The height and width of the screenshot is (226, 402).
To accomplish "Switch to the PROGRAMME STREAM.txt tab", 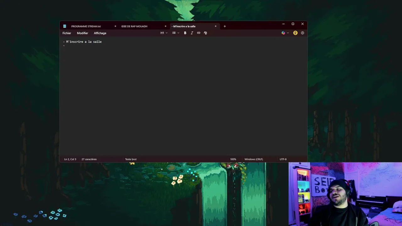I will click(x=86, y=26).
